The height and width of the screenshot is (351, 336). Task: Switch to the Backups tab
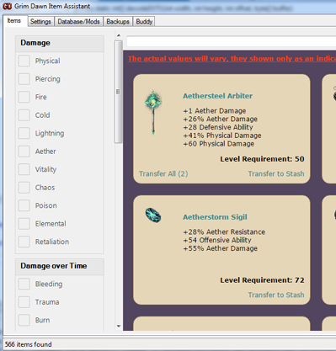pos(118,22)
